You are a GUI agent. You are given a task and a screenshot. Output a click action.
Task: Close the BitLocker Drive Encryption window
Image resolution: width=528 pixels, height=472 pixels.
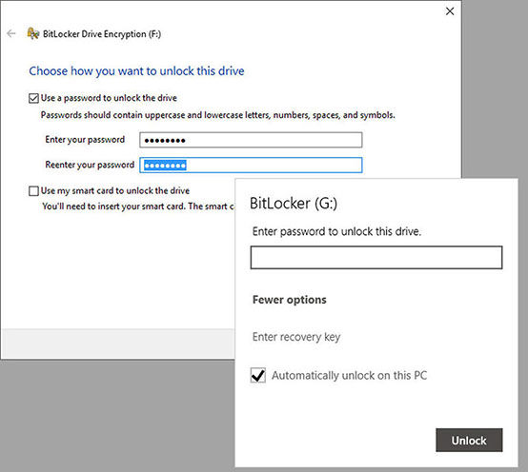450,11
